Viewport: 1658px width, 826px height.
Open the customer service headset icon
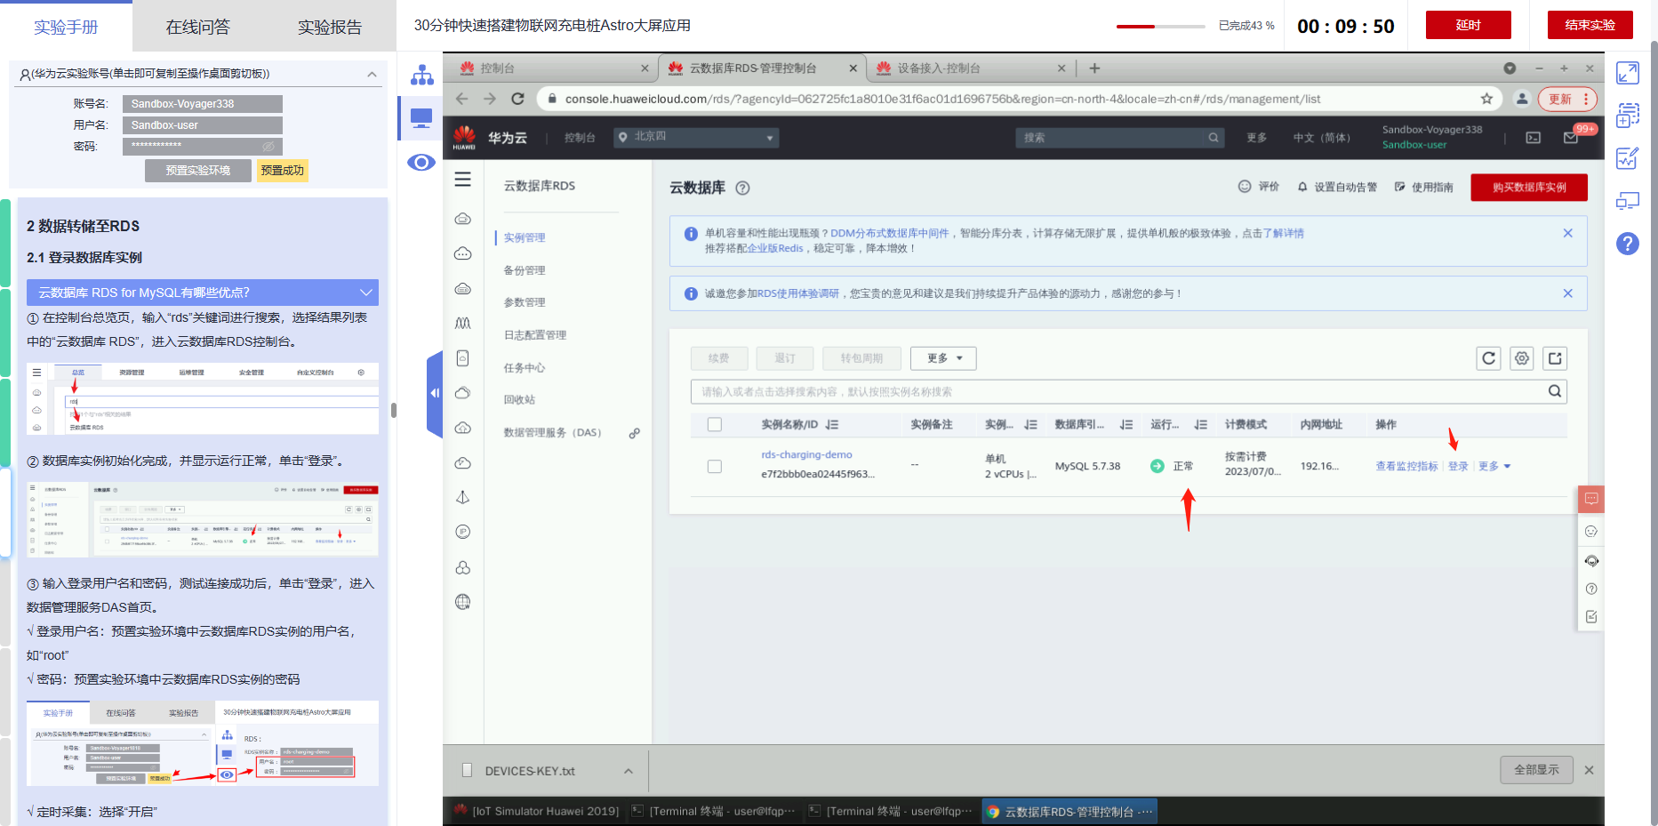(x=1591, y=561)
